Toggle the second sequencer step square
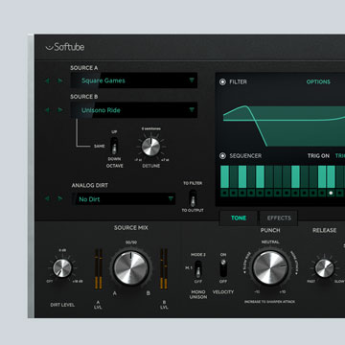Image resolution: width=345 pixels, height=345 pixels. click(x=234, y=193)
